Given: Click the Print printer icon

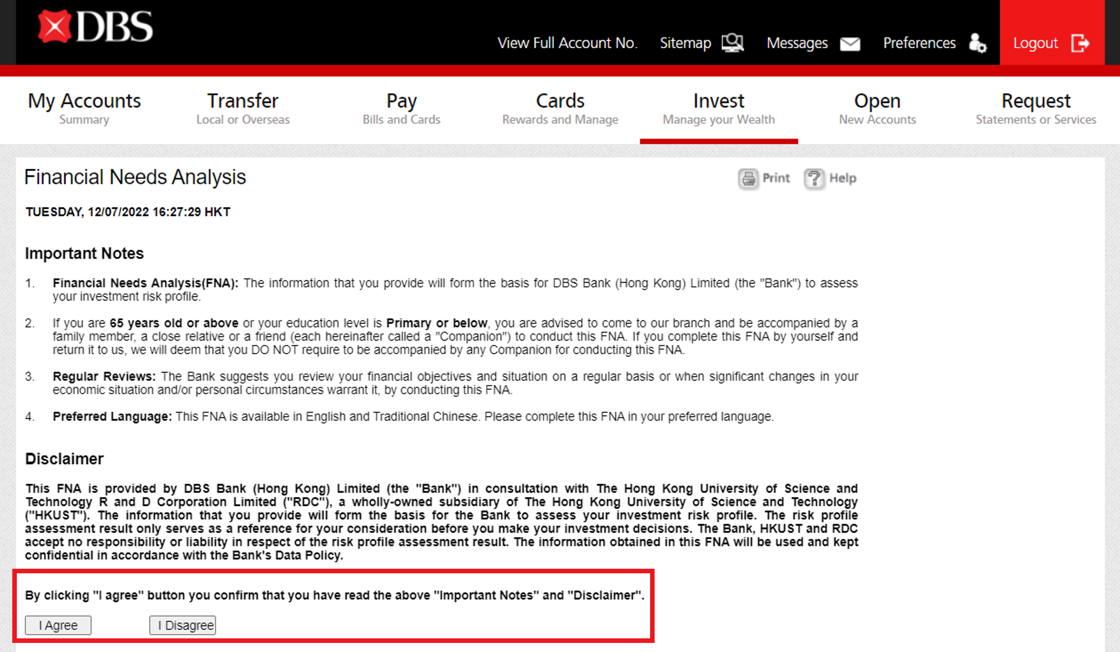Looking at the screenshot, I should 748,178.
